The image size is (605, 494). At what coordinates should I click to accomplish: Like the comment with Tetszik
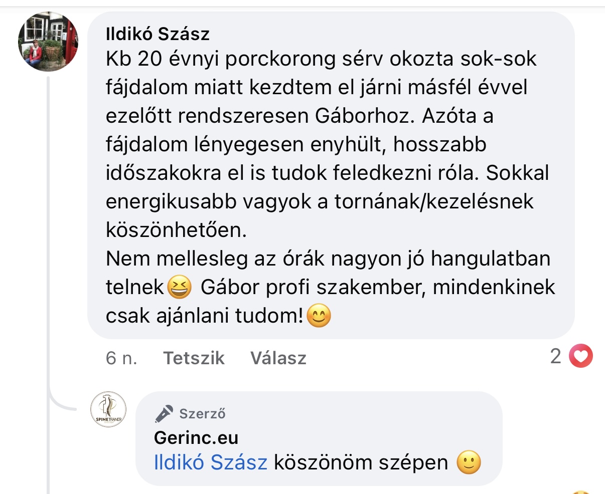194,358
